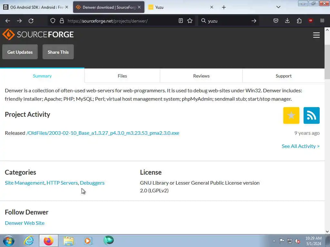Click the uBlock Origin extension icon

tap(311, 20)
